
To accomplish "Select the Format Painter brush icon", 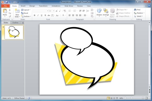I will 10,16.
